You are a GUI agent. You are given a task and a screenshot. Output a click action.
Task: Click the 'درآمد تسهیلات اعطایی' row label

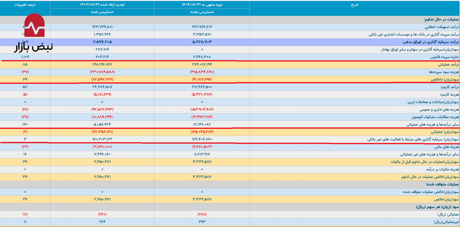(442, 27)
